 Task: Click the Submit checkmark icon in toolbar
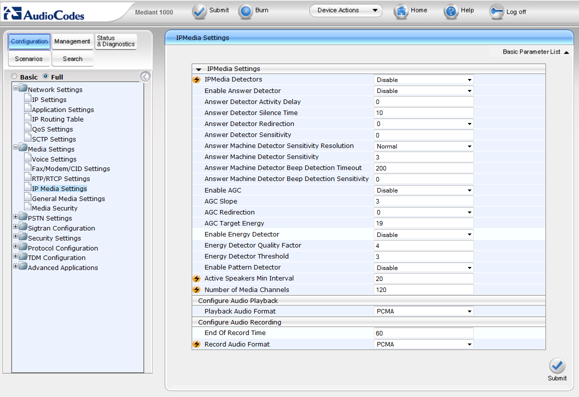coord(199,11)
